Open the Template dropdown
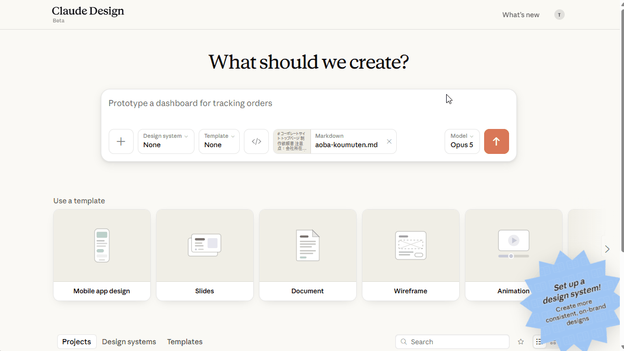 tap(219, 141)
